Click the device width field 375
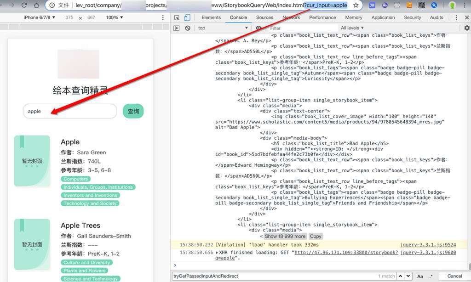Viewport: 471px width, 282px height. (69, 18)
